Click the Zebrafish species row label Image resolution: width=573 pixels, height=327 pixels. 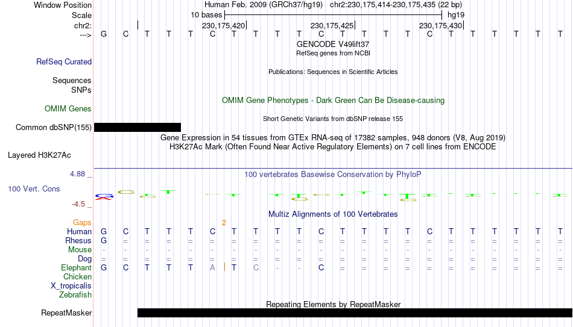pyautogui.click(x=75, y=295)
